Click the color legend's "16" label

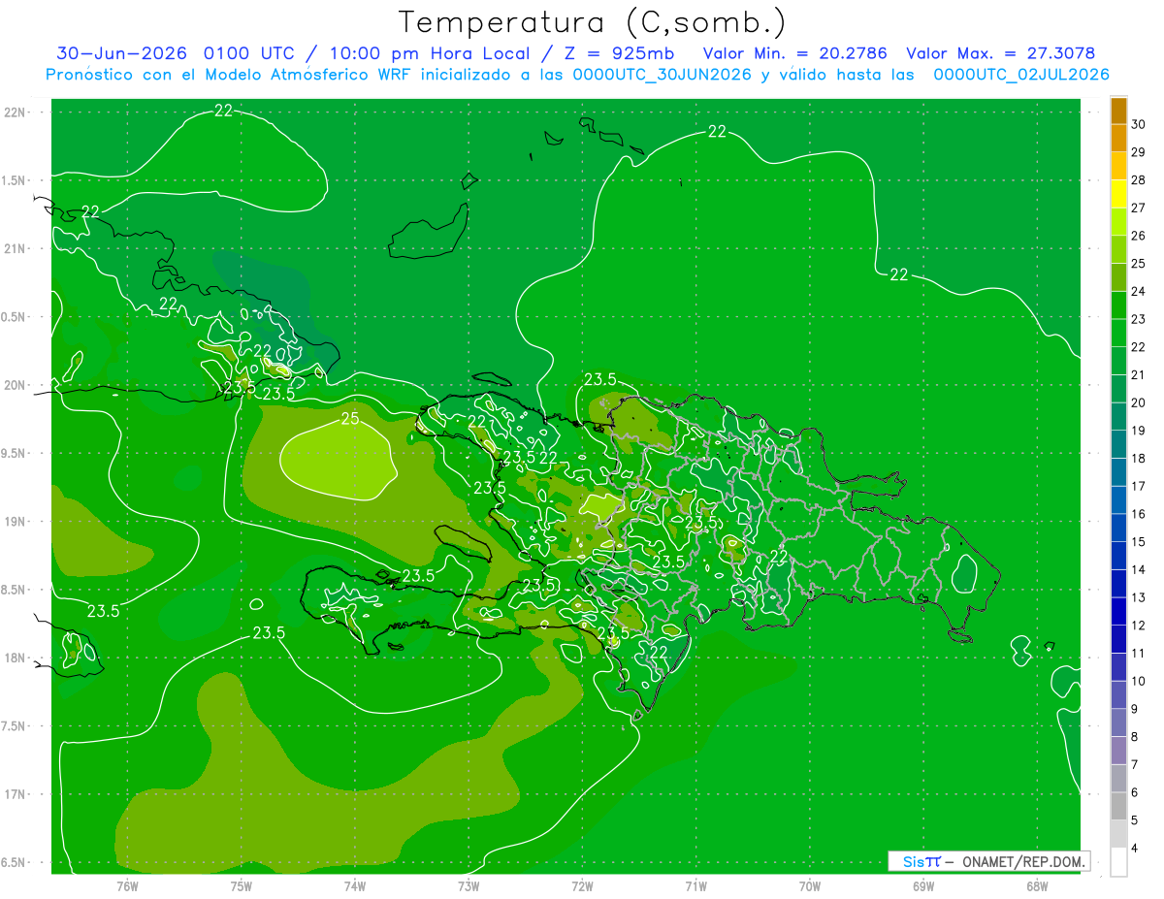click(1139, 514)
